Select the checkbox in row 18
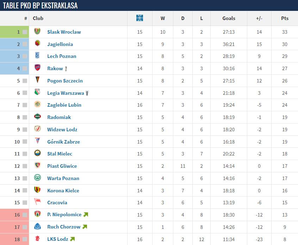 pyautogui.click(x=25, y=239)
